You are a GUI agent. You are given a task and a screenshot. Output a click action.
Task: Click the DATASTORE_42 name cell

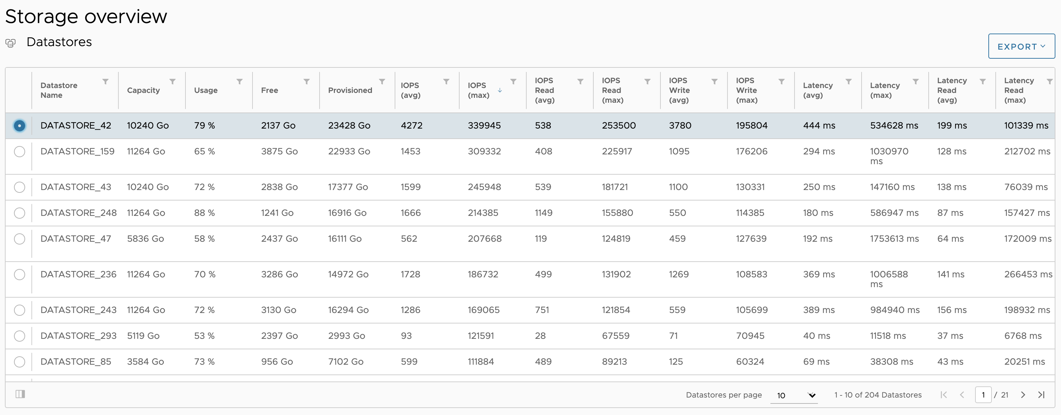pyautogui.click(x=76, y=125)
